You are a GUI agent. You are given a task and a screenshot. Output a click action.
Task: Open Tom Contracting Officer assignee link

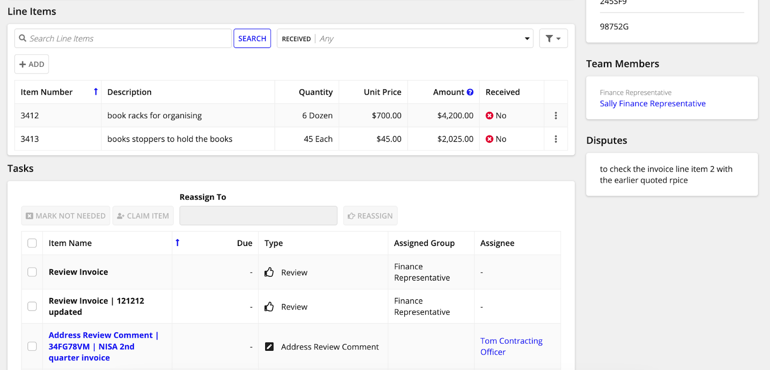click(511, 346)
